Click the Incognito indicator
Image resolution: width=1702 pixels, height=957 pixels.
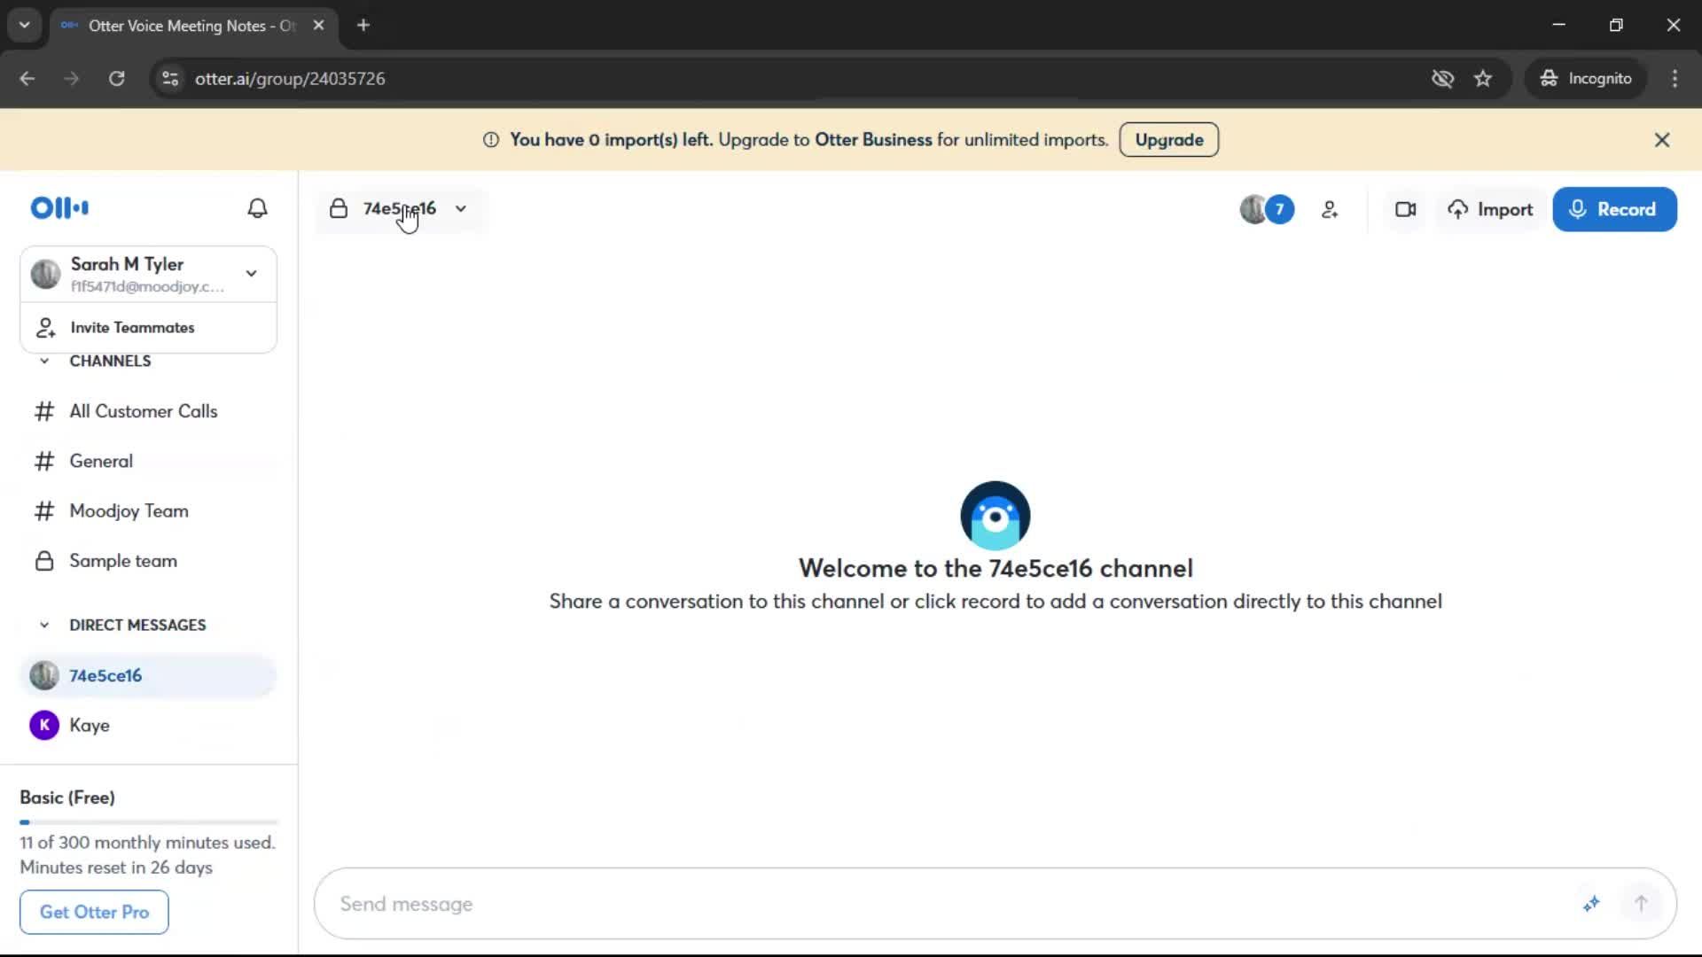point(1586,79)
